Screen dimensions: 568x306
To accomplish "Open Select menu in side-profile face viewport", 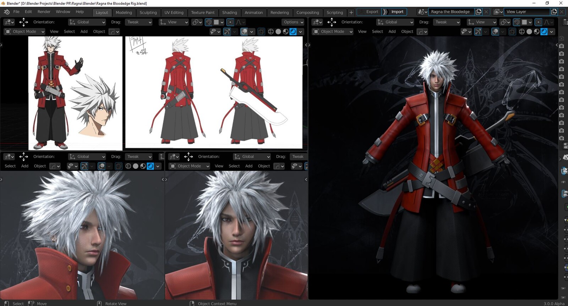I will (x=10, y=166).
